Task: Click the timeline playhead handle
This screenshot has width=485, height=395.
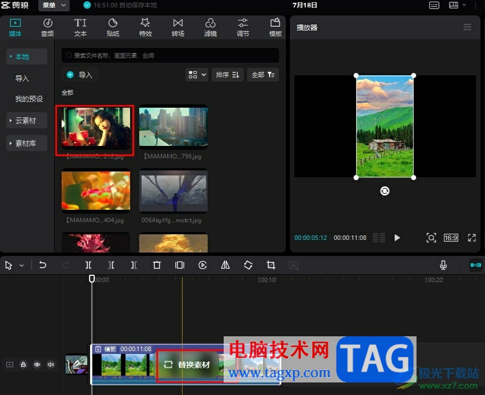Action: click(x=92, y=279)
